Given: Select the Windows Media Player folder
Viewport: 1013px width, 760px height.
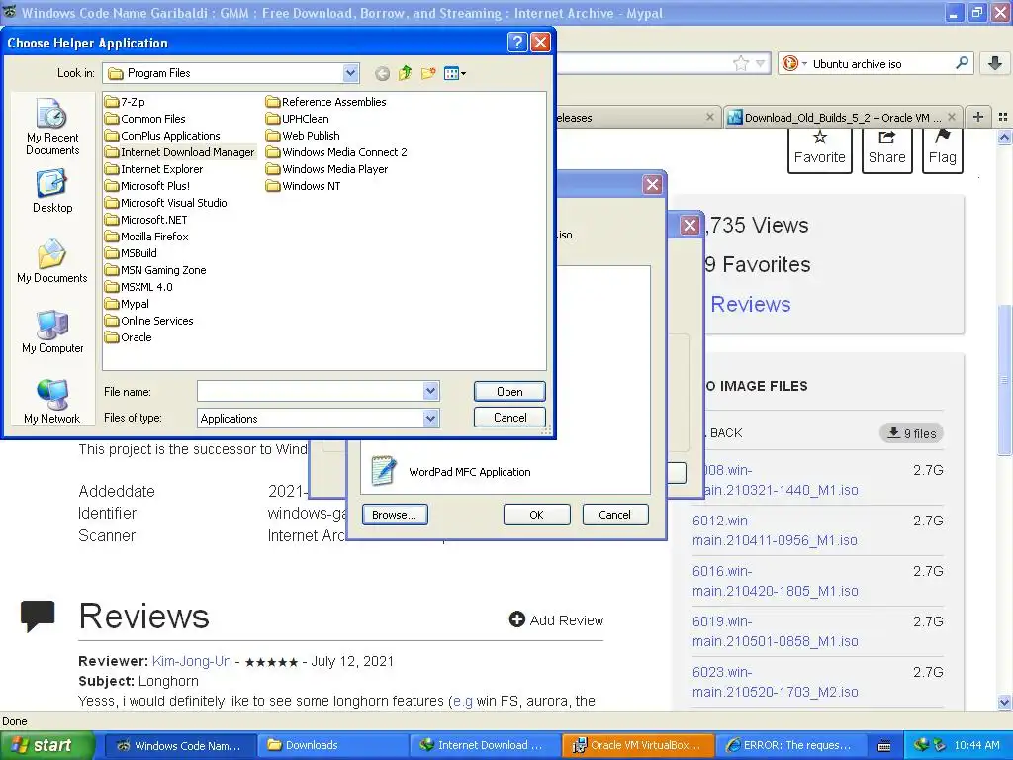Looking at the screenshot, I should pyautogui.click(x=326, y=169).
